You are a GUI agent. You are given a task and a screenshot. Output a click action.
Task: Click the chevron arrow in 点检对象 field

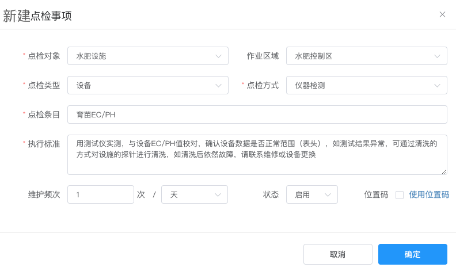click(218, 56)
